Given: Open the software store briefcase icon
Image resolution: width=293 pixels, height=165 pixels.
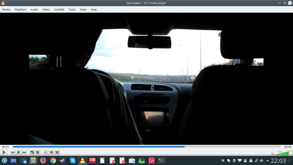Looking at the screenshot, I should 132,161.
